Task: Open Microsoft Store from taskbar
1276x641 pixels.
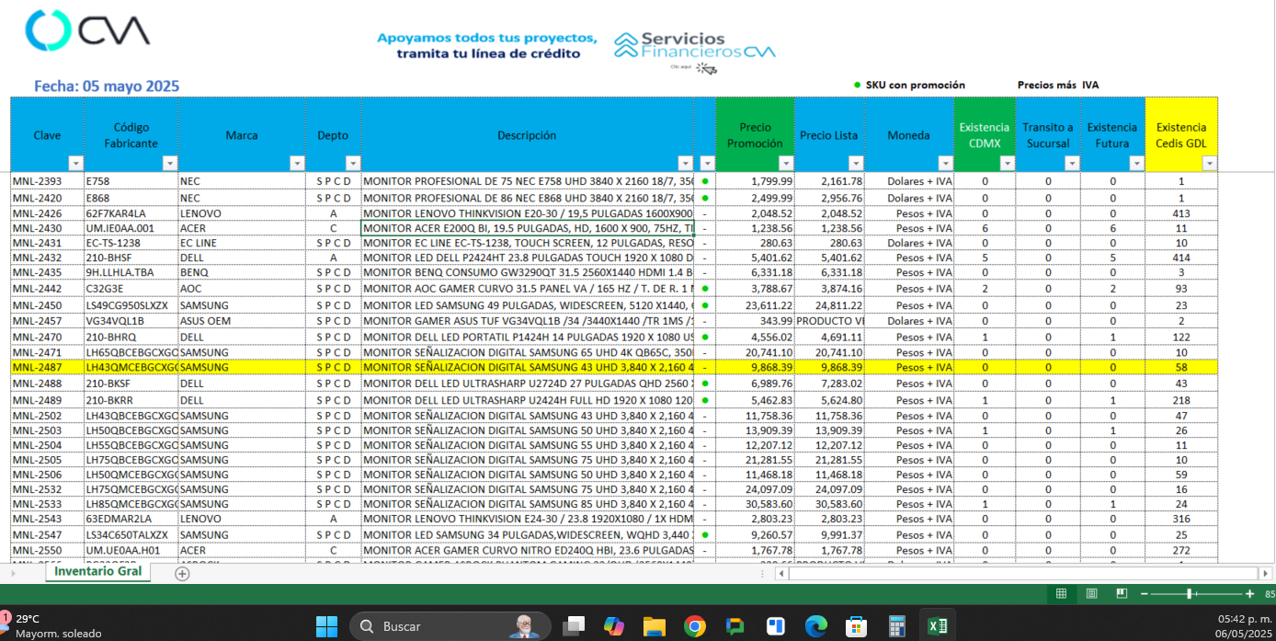Action: click(856, 626)
